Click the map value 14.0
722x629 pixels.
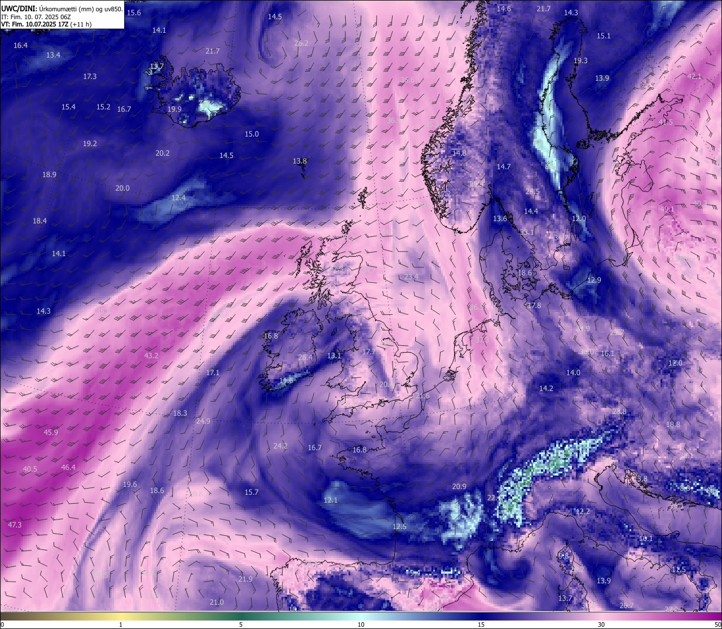click(x=573, y=372)
